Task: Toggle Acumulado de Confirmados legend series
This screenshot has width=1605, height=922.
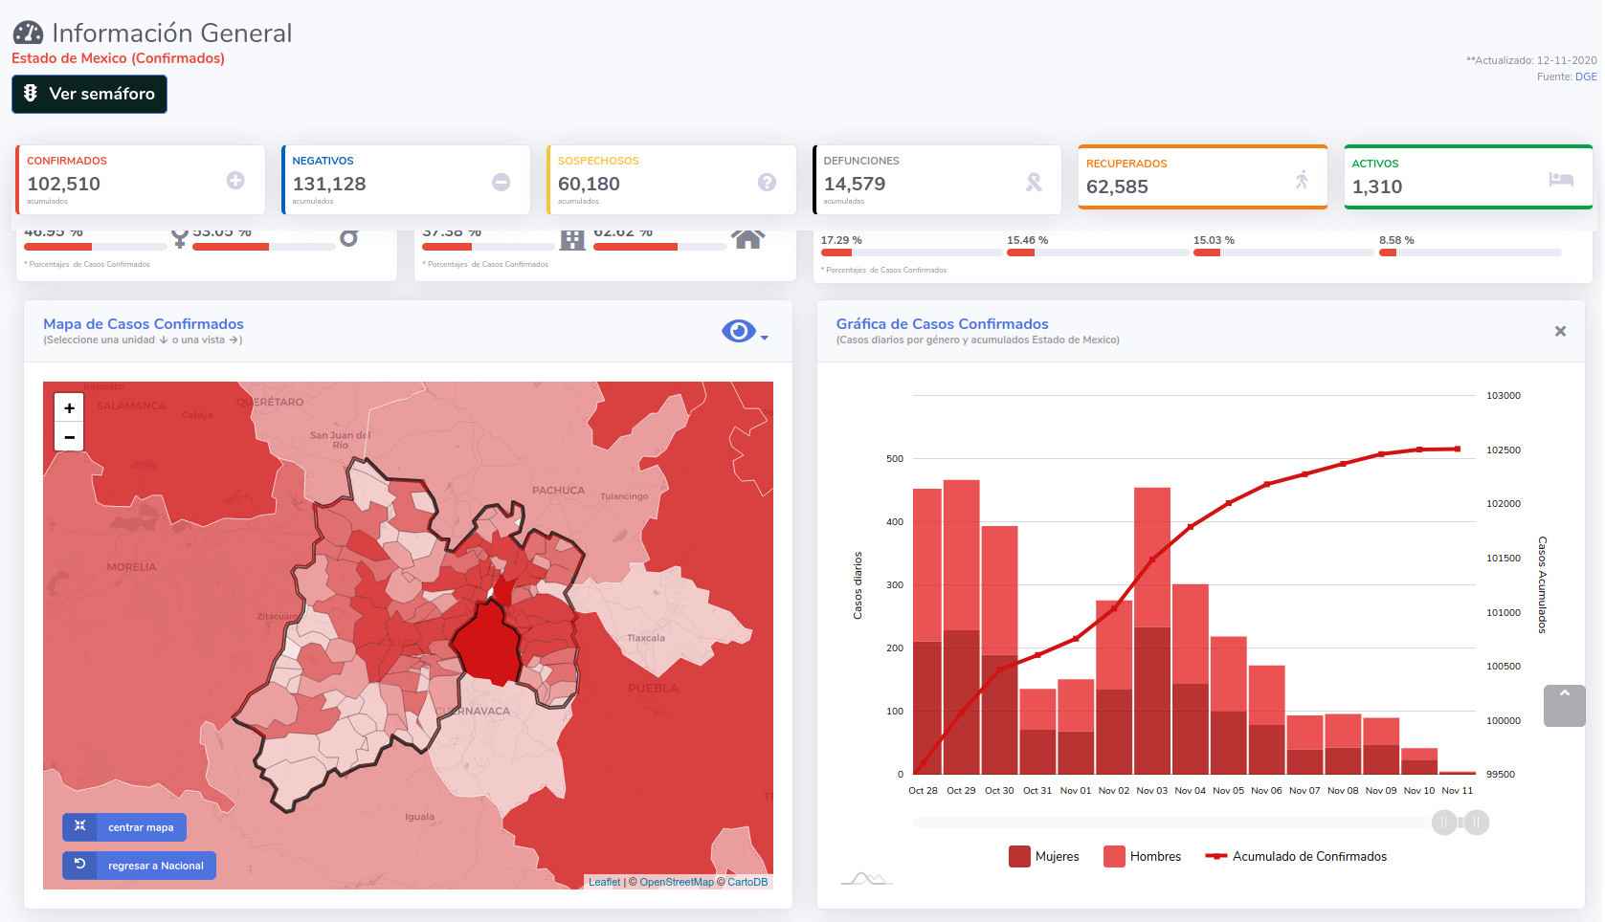Action: [x=1296, y=856]
